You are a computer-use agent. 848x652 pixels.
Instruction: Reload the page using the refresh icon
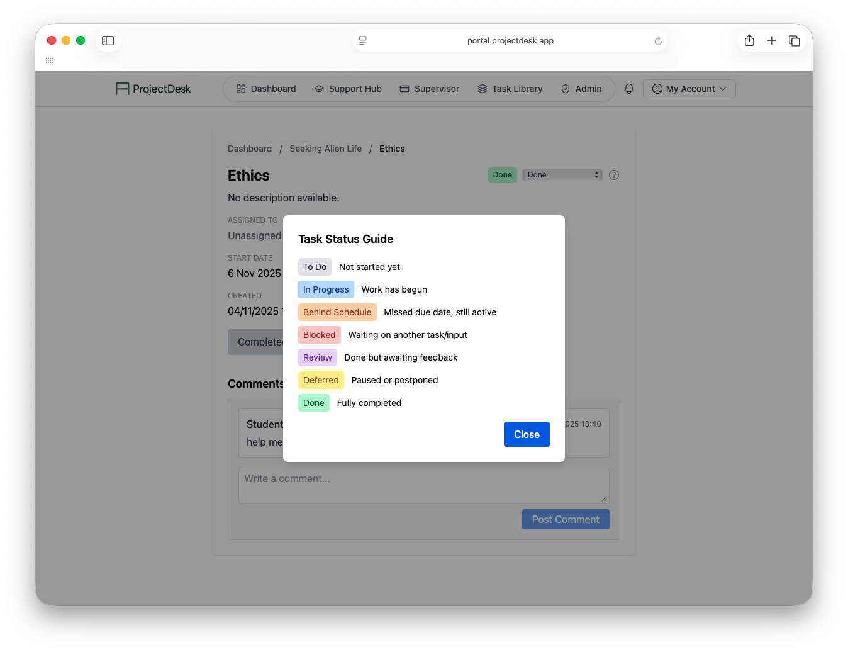pyautogui.click(x=658, y=40)
